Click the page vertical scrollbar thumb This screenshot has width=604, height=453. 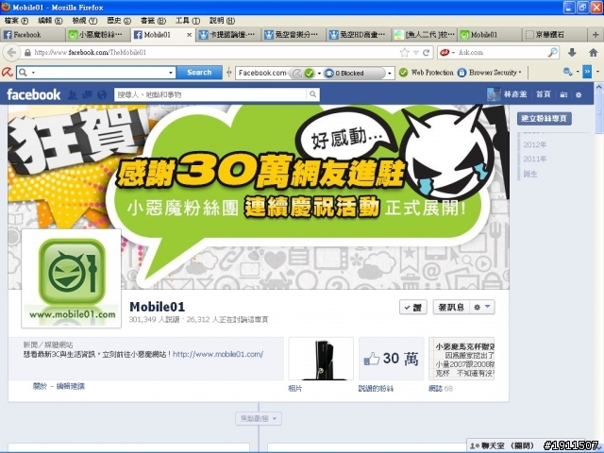599,114
